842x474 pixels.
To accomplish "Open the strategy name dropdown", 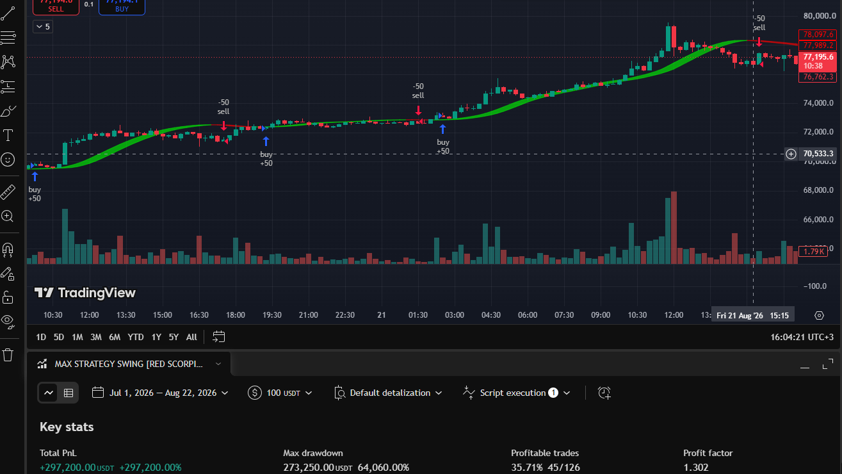I will click(x=218, y=364).
